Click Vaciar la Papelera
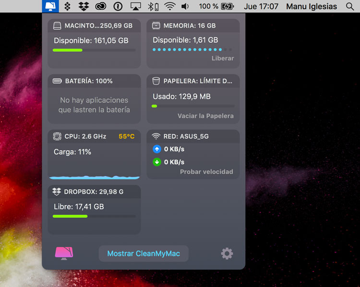360x287 pixels. point(205,116)
